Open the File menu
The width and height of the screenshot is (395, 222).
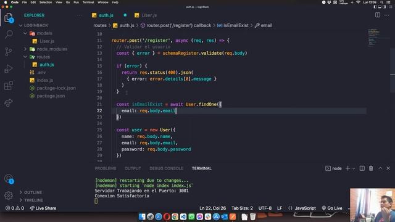25,2
